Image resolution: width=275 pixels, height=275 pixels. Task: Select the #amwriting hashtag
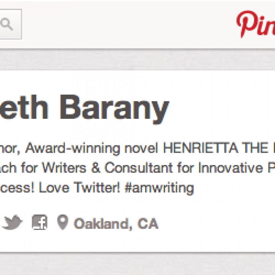pyautogui.click(x=159, y=188)
